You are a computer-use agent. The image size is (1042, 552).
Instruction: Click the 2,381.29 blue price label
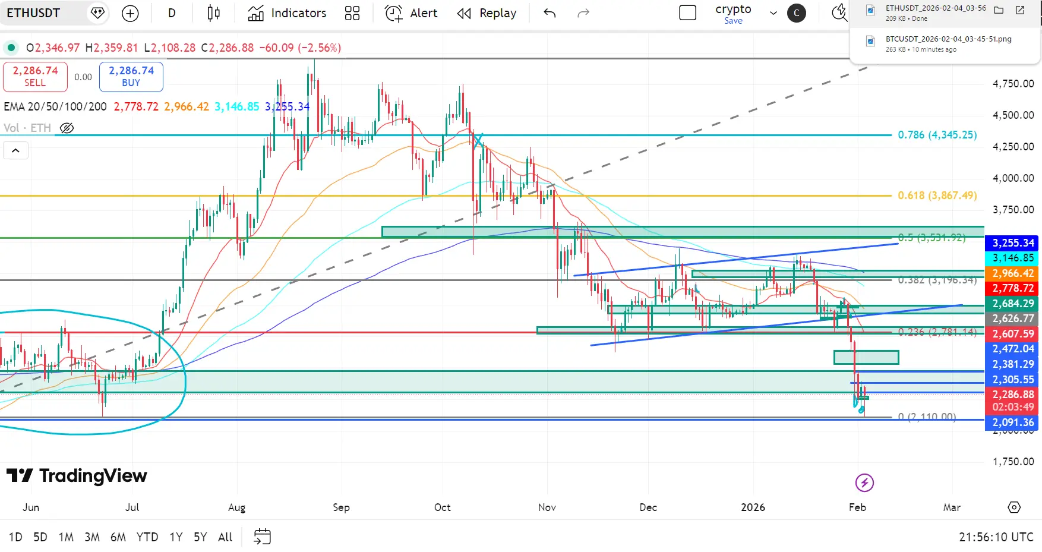(x=1013, y=364)
